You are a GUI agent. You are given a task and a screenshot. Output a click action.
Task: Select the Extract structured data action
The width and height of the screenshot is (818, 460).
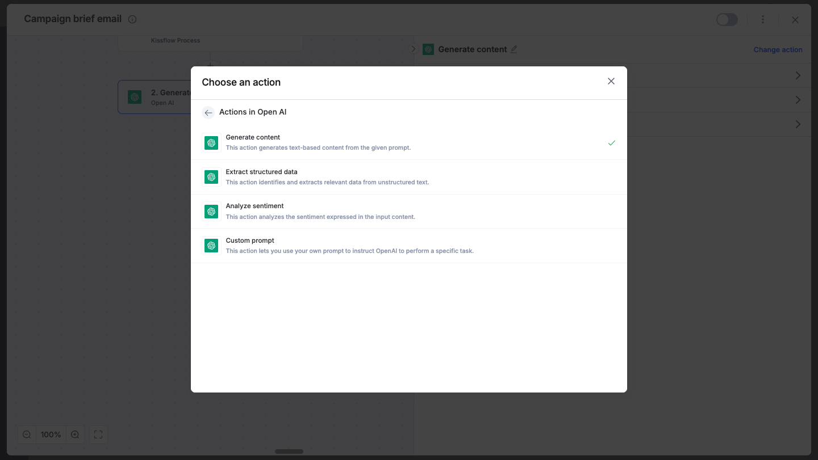pos(409,177)
